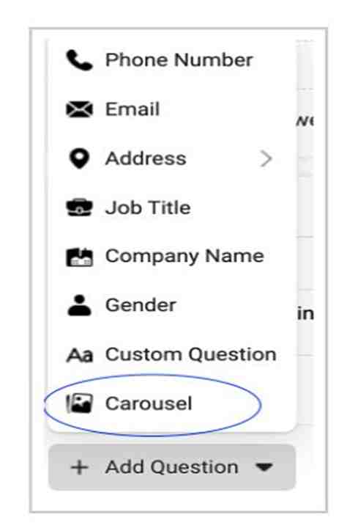Expand the Address submenu chevron
Image resolution: width=358 pixels, height=531 pixels.
(266, 159)
